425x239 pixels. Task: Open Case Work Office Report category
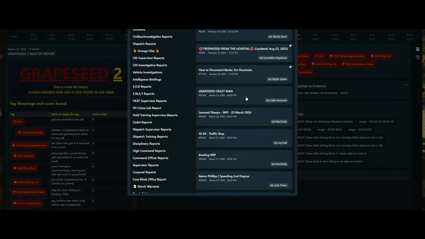149,179
